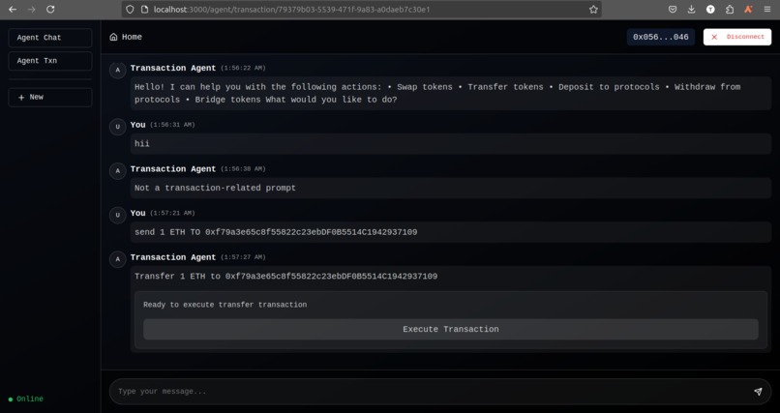780x413 pixels.
Task: Disconnect the wallet
Action: (x=737, y=37)
